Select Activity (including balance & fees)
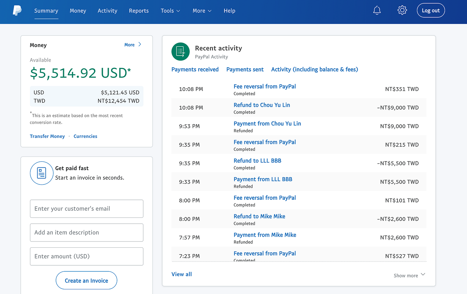 point(315,69)
